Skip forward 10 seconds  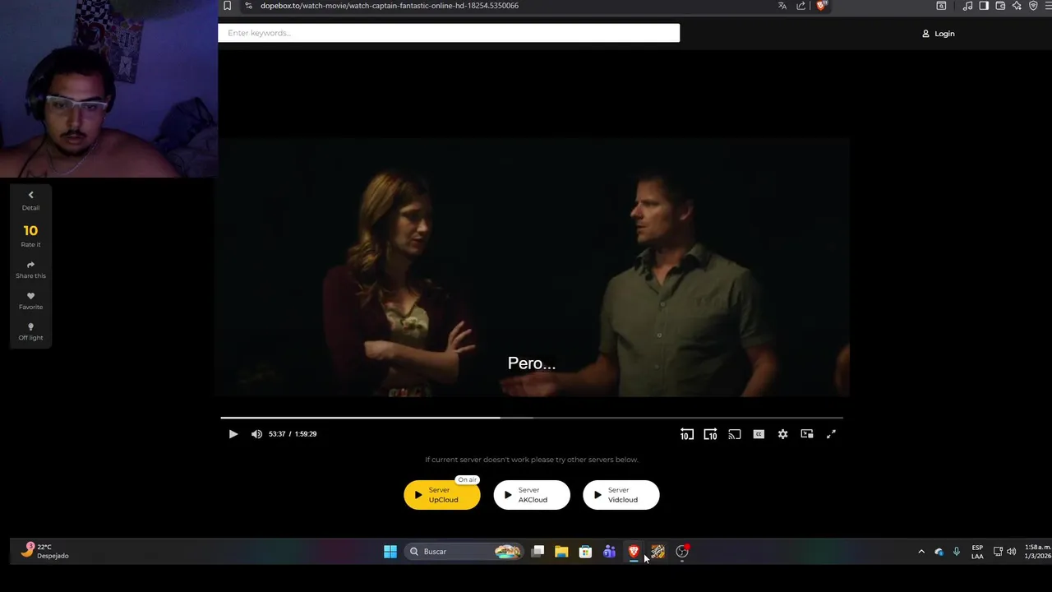(x=710, y=434)
